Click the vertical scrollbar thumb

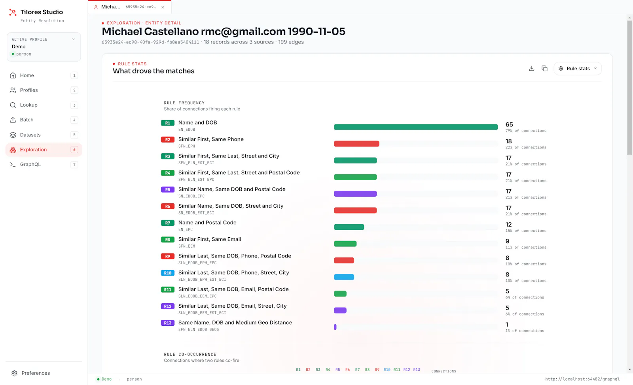629,88
